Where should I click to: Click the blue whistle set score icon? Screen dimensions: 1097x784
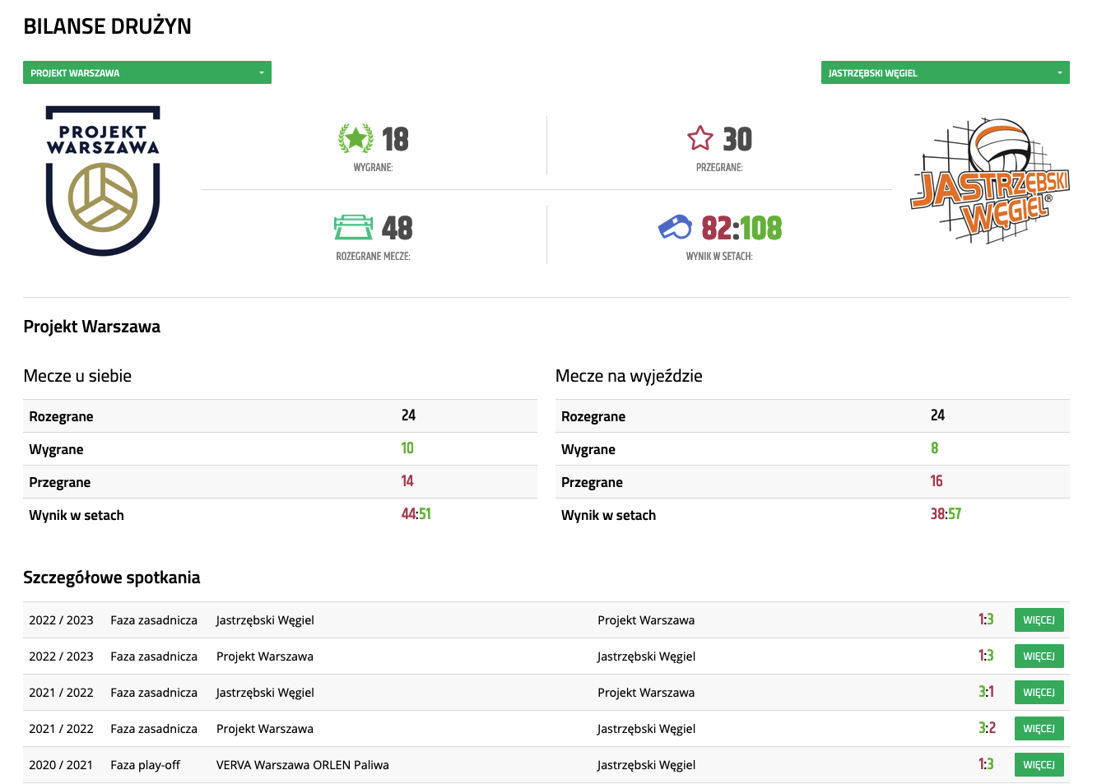pyautogui.click(x=676, y=227)
